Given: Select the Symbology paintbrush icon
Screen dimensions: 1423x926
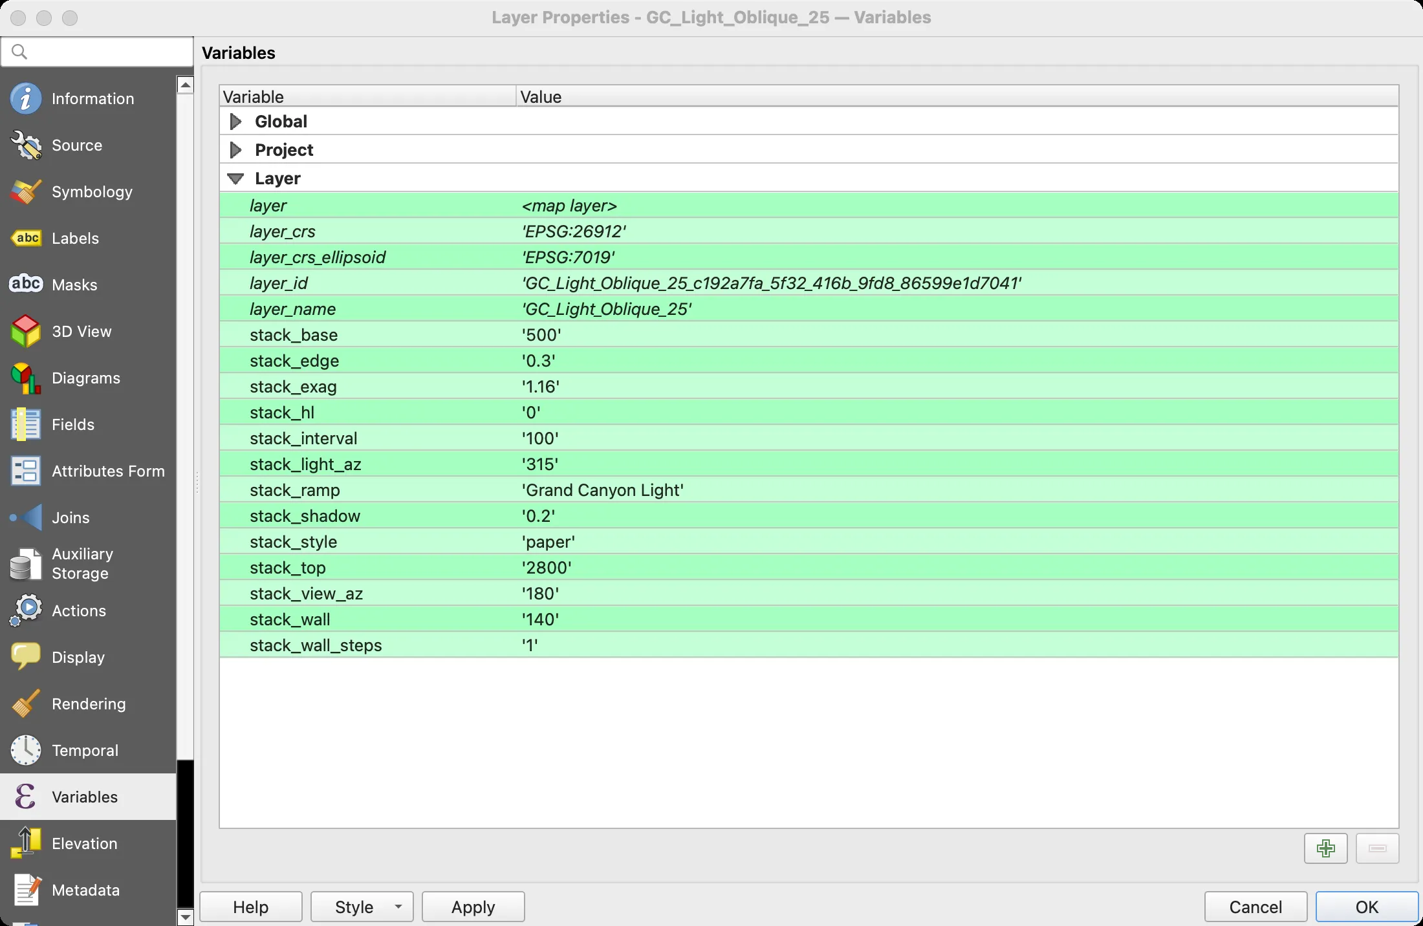Looking at the screenshot, I should 26,191.
